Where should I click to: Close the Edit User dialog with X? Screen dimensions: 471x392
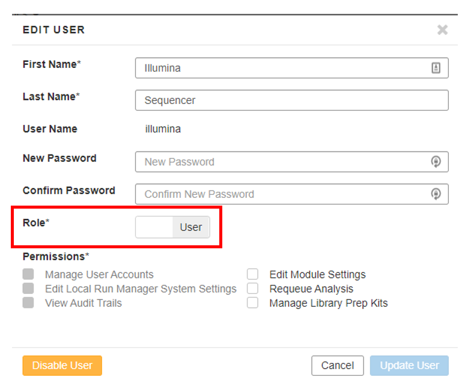click(x=442, y=29)
